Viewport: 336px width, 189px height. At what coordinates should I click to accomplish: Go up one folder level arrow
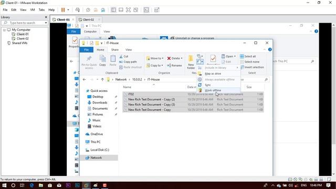(x=102, y=79)
